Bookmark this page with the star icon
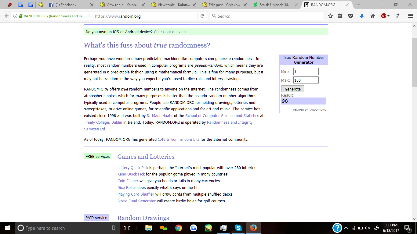The image size is (417, 234). tap(330, 16)
